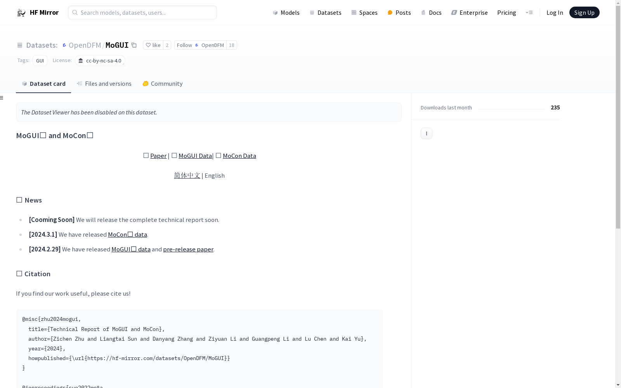The image size is (621, 388).
Task: Go to Spaces
Action: tap(364, 12)
